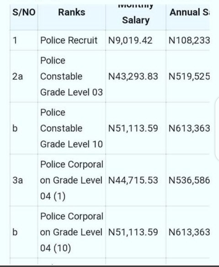Select the N44,715.53 monthly salary

133,180
